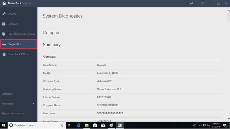
Task: Select the Software grid icon
Action: pos(4,24)
